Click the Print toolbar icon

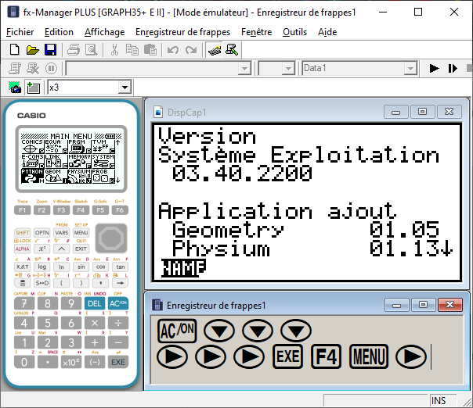click(74, 50)
